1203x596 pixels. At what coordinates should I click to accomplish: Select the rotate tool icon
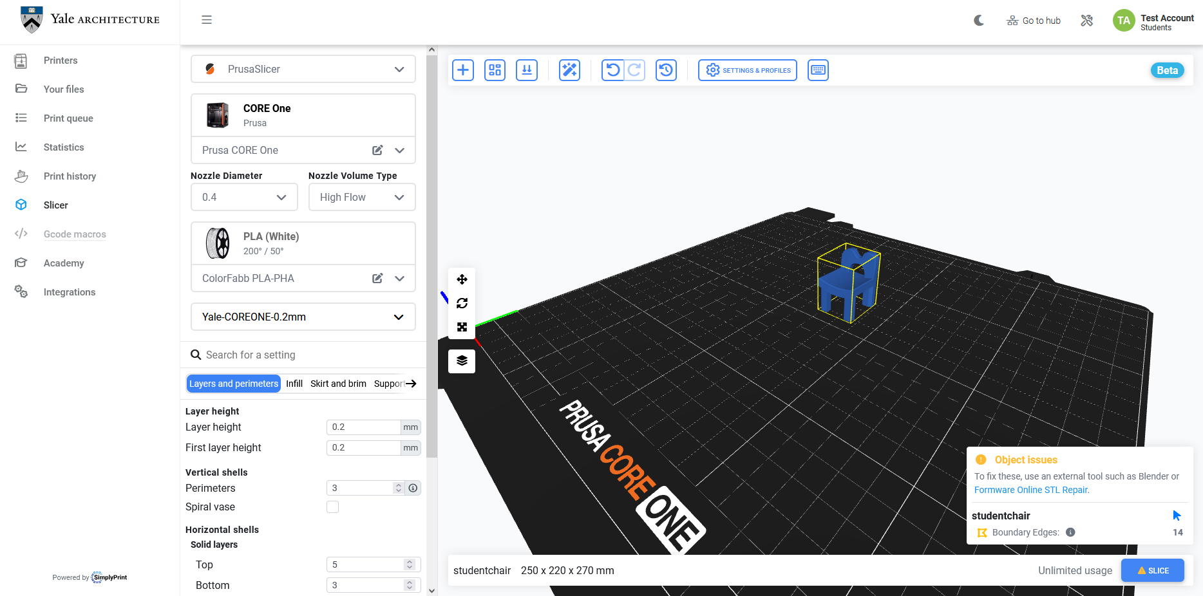click(x=462, y=303)
